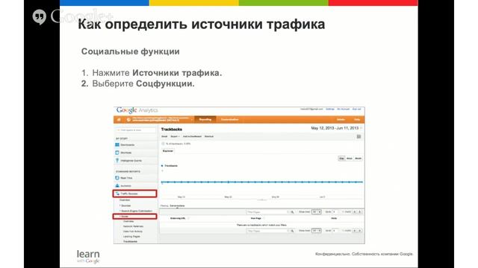This screenshot has width=478, height=268.
Task: Click the Find reports search field
Action: point(135,130)
